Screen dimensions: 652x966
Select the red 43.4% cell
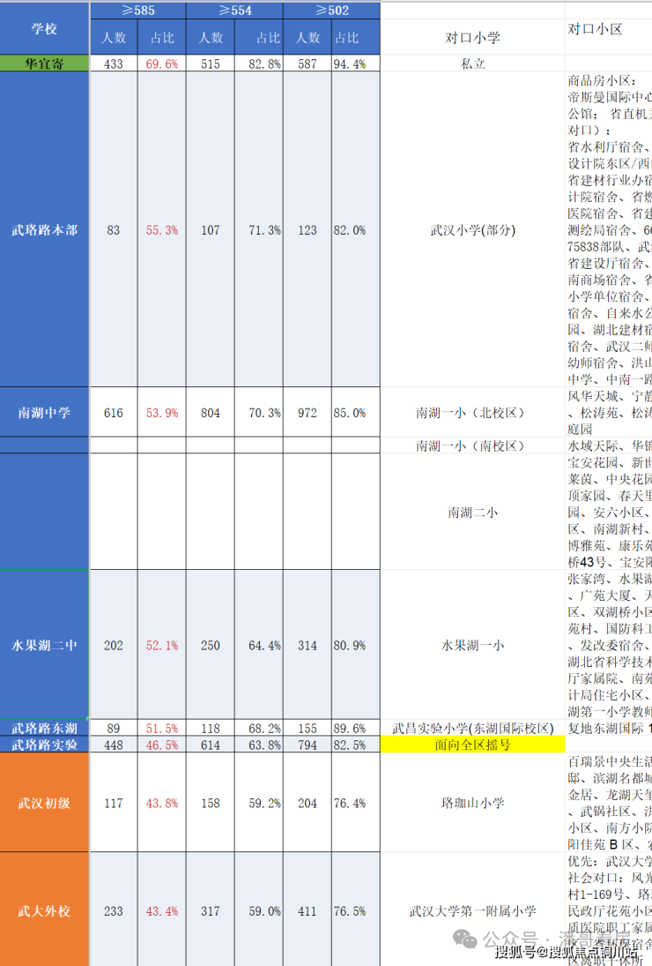coord(162,910)
